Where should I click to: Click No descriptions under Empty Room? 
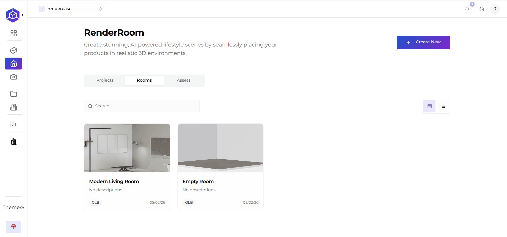click(199, 190)
